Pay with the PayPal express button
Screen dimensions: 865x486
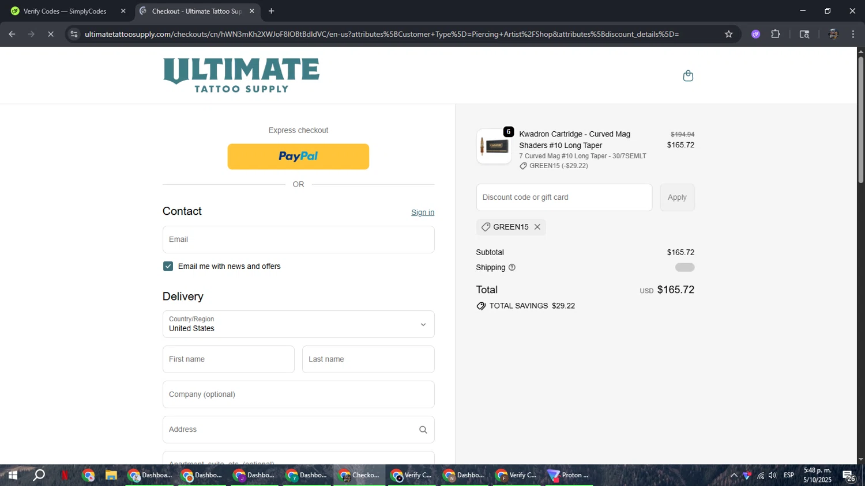click(x=298, y=157)
